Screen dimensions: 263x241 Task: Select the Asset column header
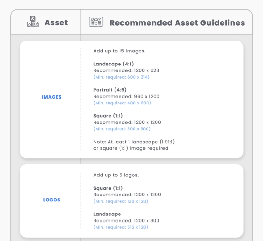(56, 23)
